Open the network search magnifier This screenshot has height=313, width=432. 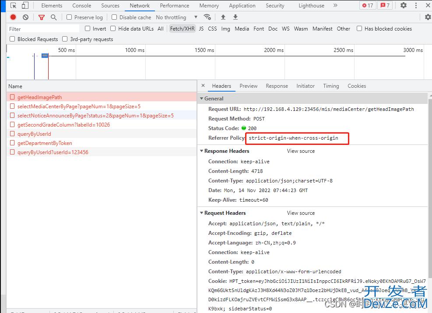point(54,17)
